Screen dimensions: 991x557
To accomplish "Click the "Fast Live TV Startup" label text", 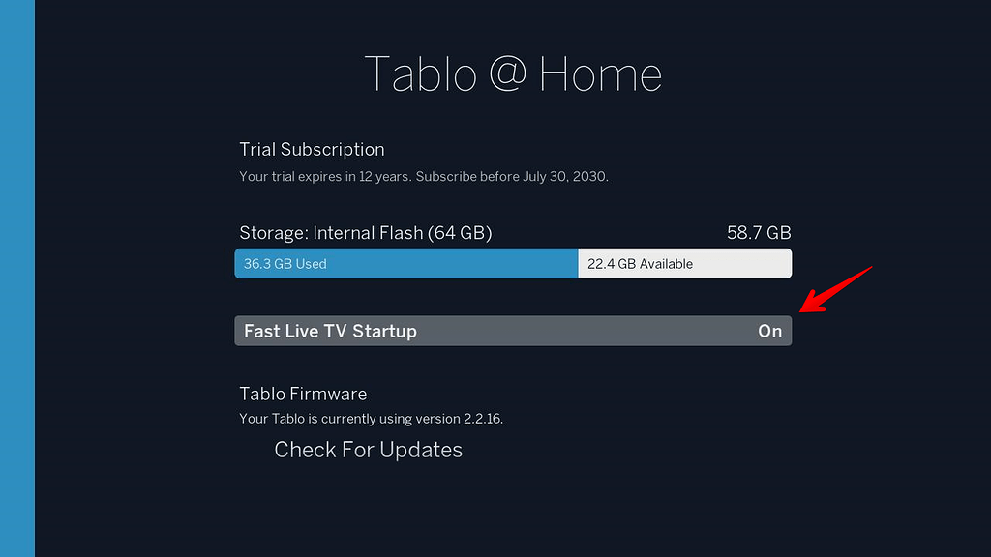I will click(330, 331).
